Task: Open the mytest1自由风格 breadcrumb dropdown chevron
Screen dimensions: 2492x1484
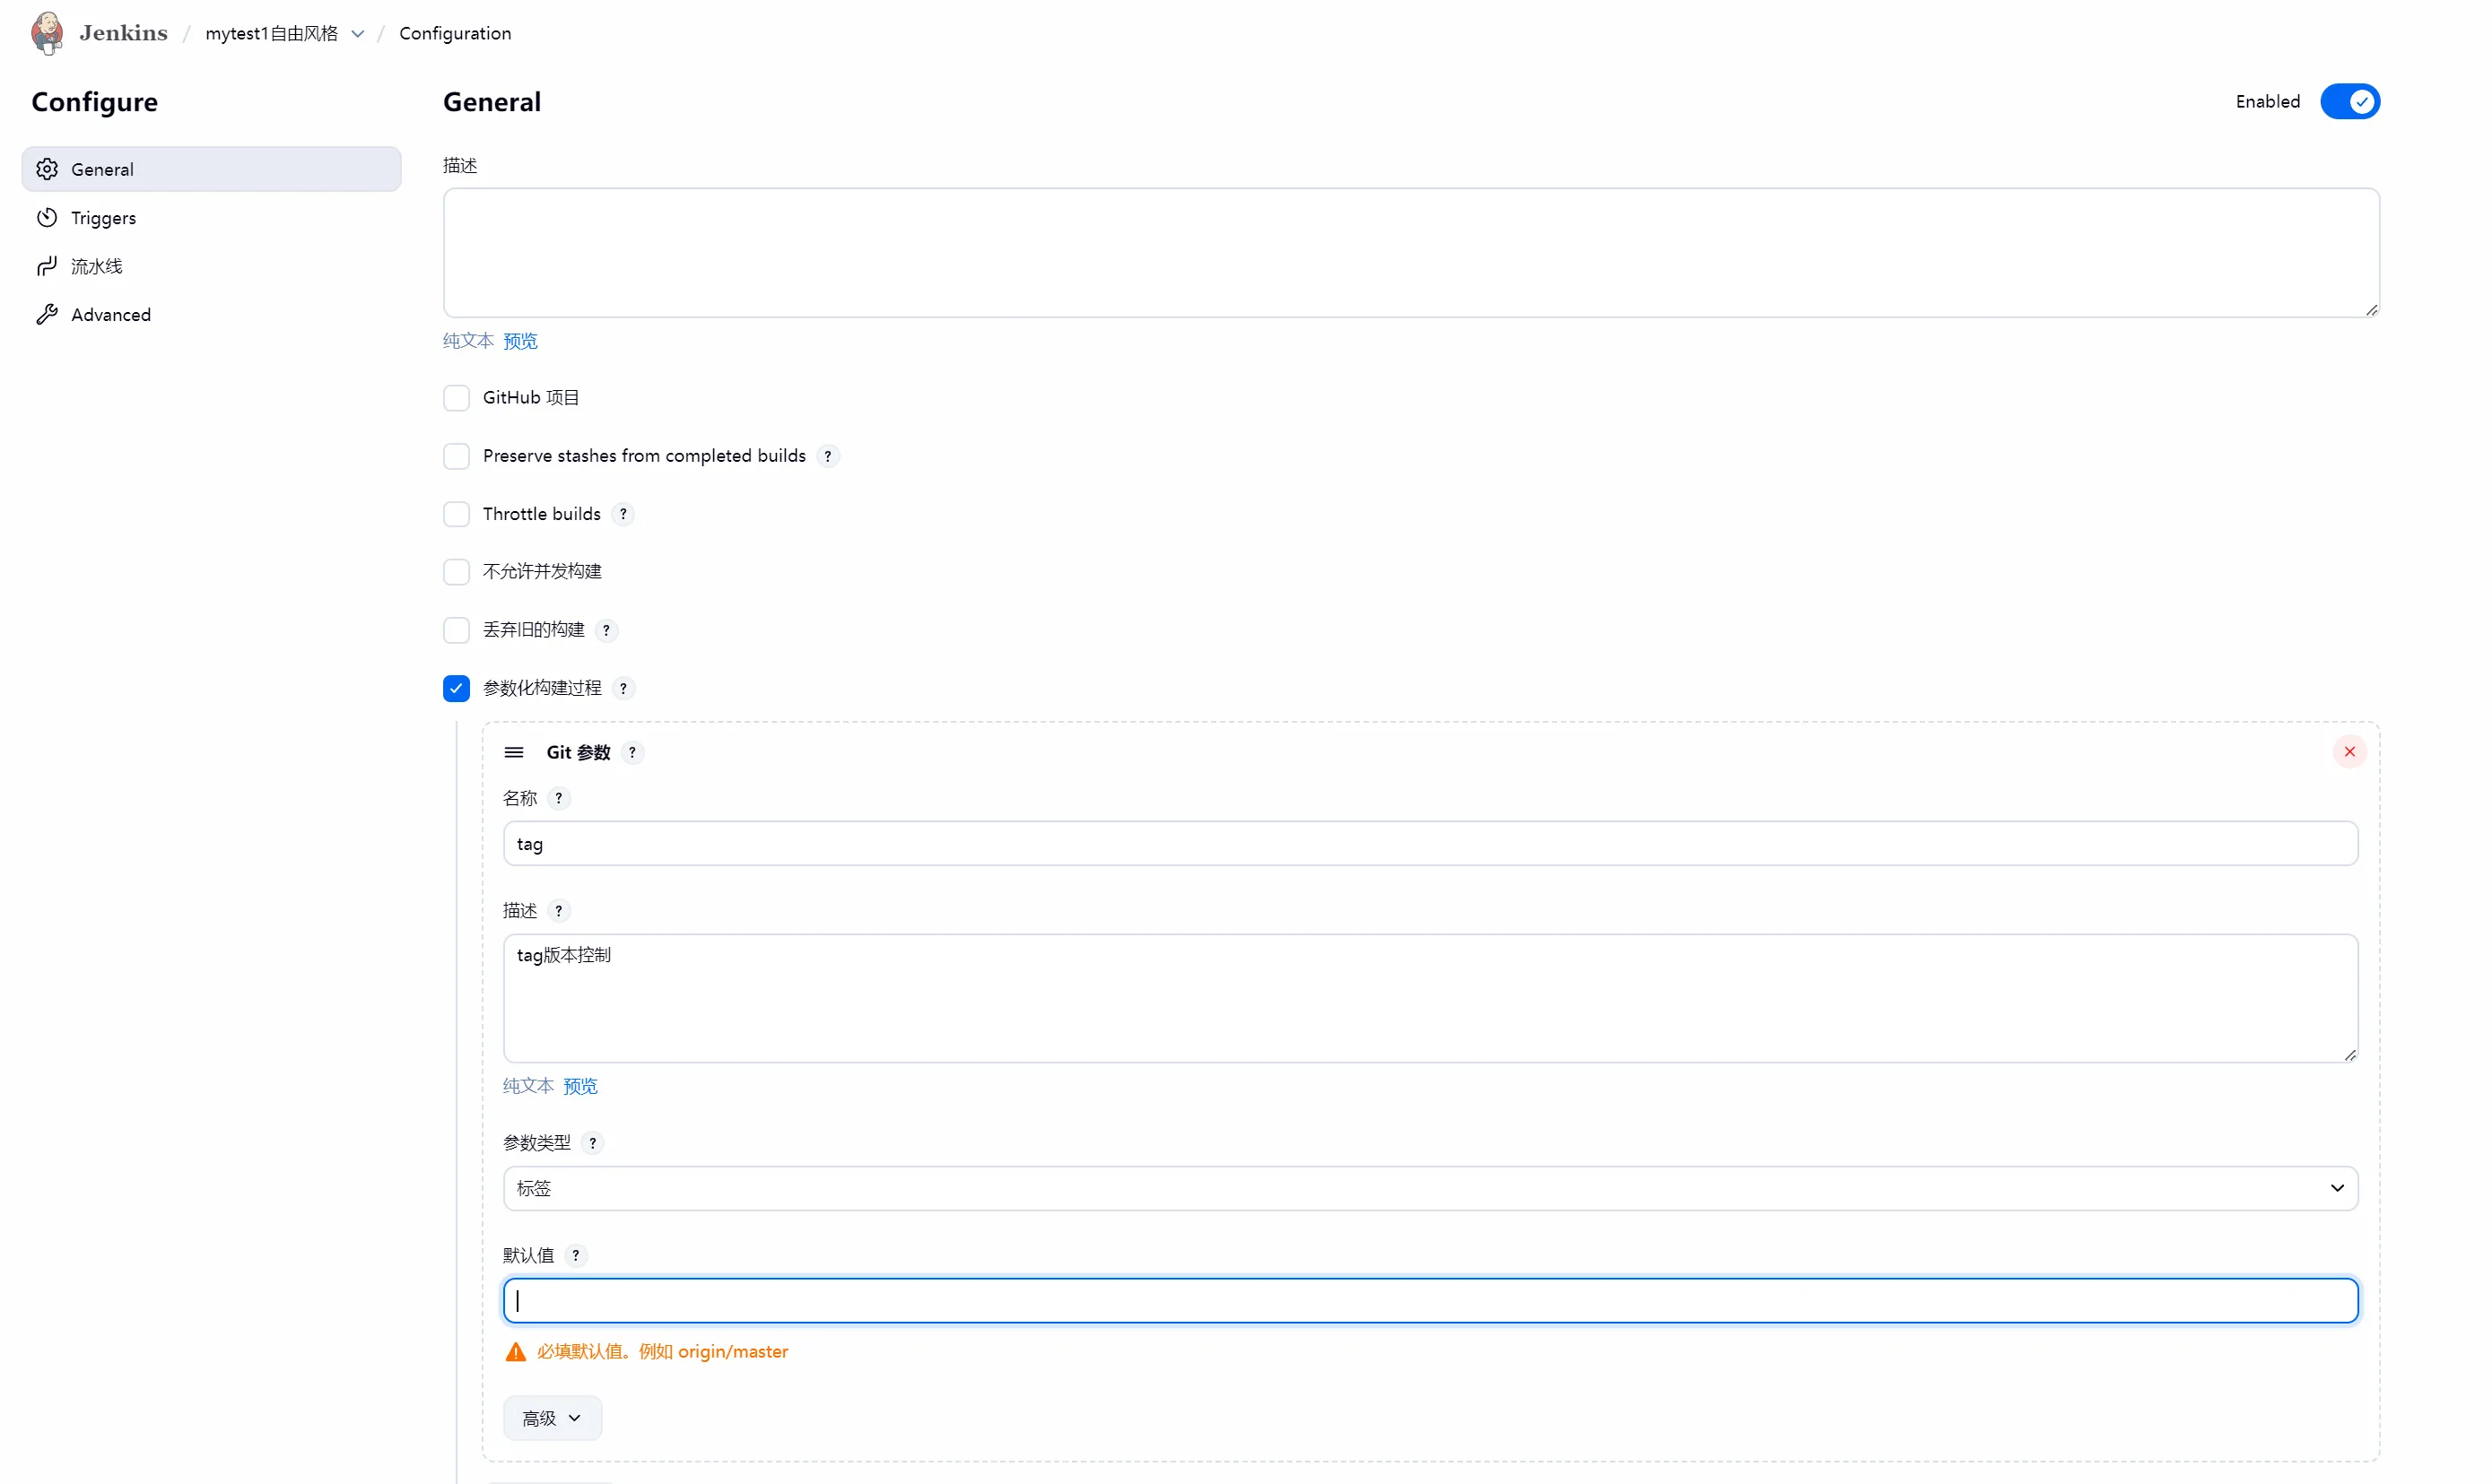Action: click(358, 34)
